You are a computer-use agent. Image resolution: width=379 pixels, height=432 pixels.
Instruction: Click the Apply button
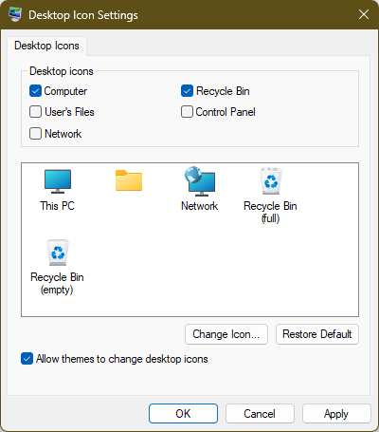[336, 413]
